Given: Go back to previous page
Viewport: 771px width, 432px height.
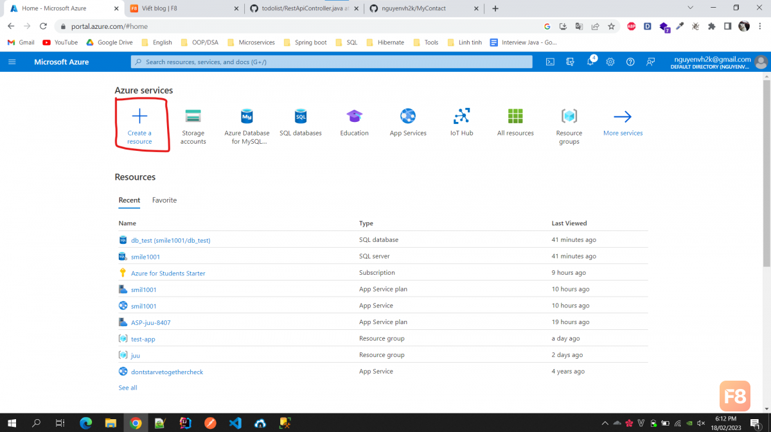Looking at the screenshot, I should pyautogui.click(x=11, y=26).
